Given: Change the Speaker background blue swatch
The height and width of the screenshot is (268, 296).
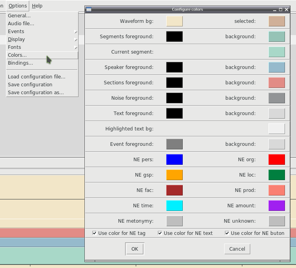Looking at the screenshot, I should pos(277,67).
